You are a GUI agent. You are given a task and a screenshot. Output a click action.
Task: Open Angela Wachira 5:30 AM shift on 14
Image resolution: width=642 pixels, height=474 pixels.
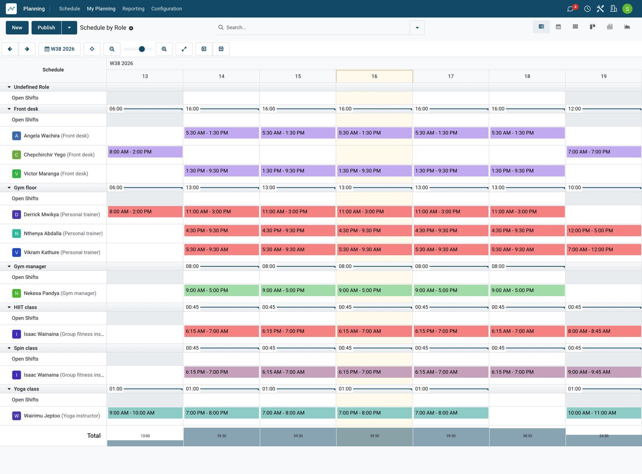click(x=221, y=133)
